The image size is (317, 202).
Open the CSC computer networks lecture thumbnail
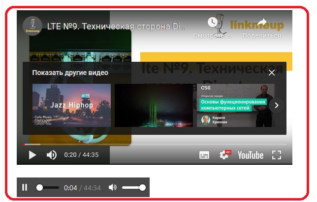pyautogui.click(x=236, y=105)
